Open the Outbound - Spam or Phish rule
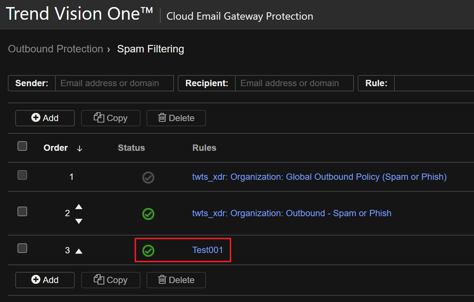 291,213
